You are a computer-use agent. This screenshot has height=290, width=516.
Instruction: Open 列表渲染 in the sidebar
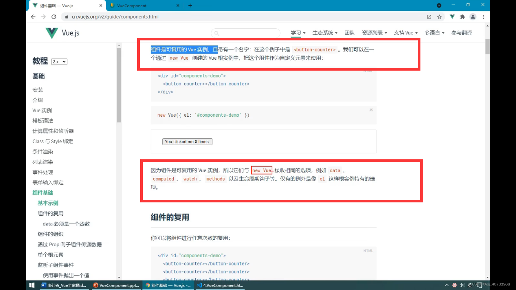click(x=43, y=162)
